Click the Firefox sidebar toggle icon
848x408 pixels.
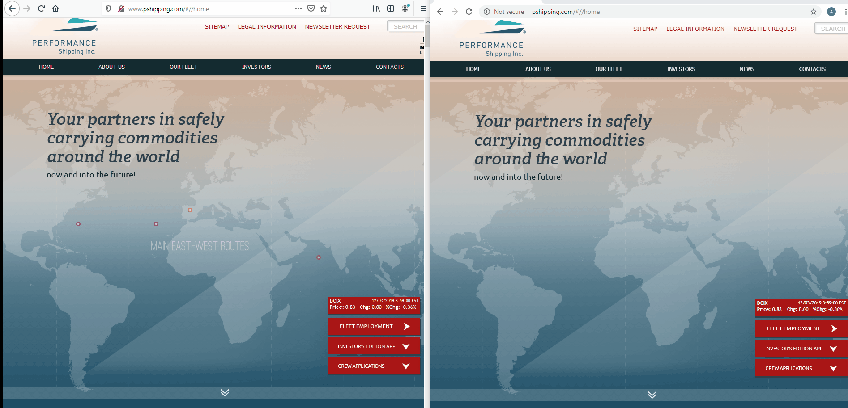[x=391, y=8]
